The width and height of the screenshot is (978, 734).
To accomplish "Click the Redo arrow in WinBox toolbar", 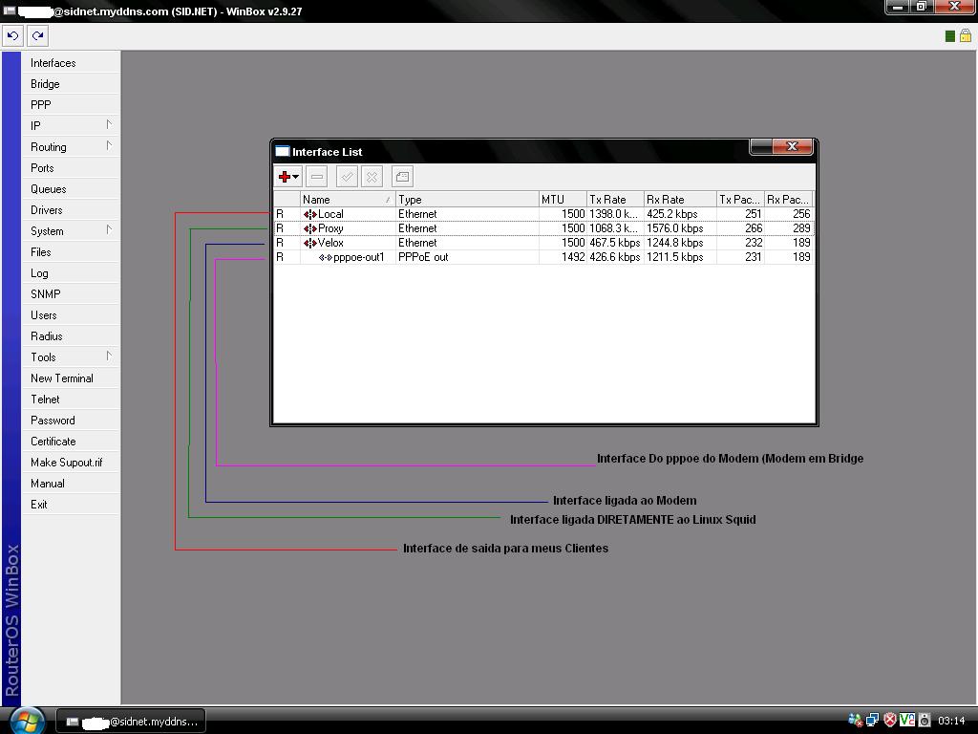I will (x=38, y=36).
